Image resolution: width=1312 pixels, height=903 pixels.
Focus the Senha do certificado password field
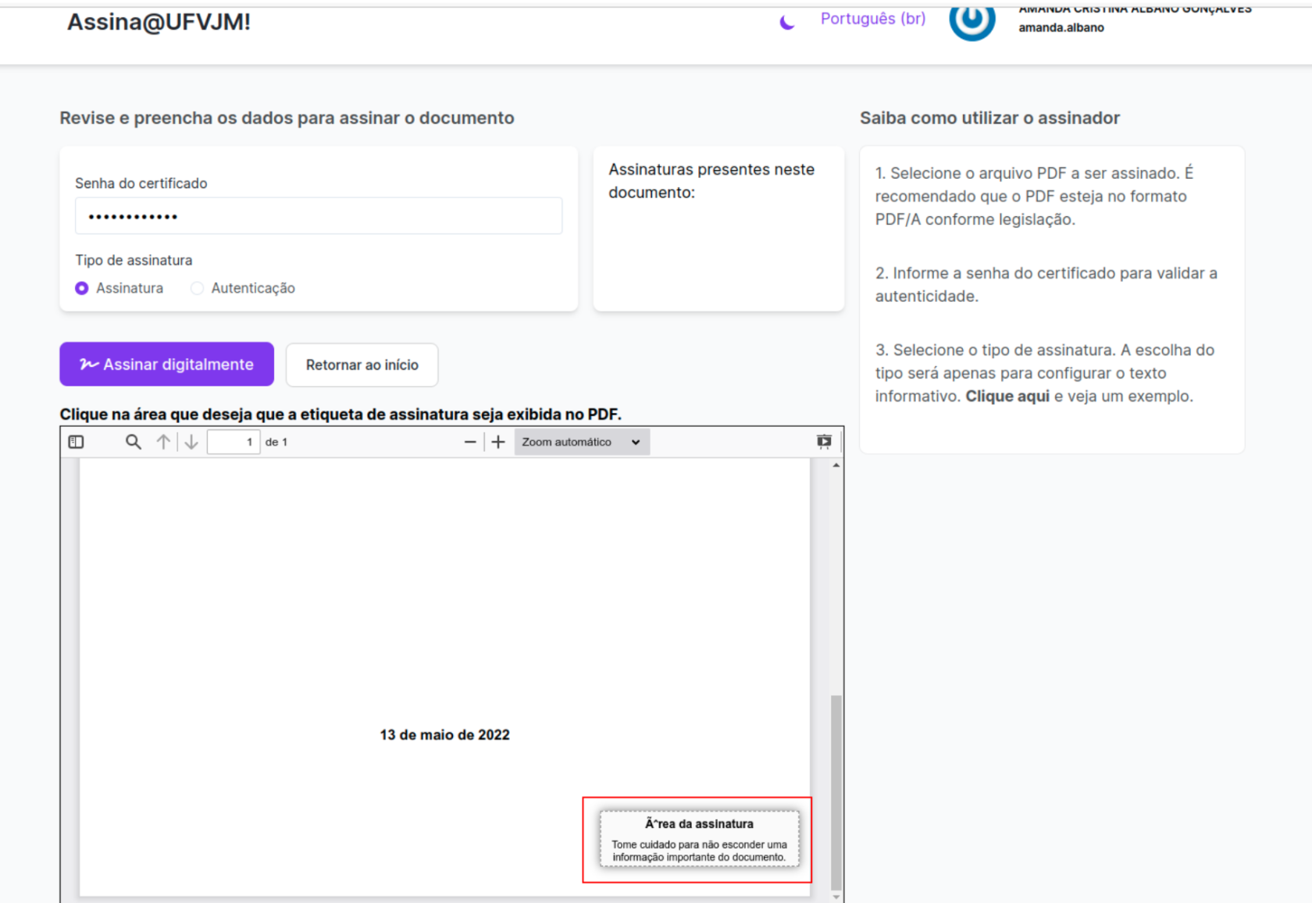click(319, 215)
